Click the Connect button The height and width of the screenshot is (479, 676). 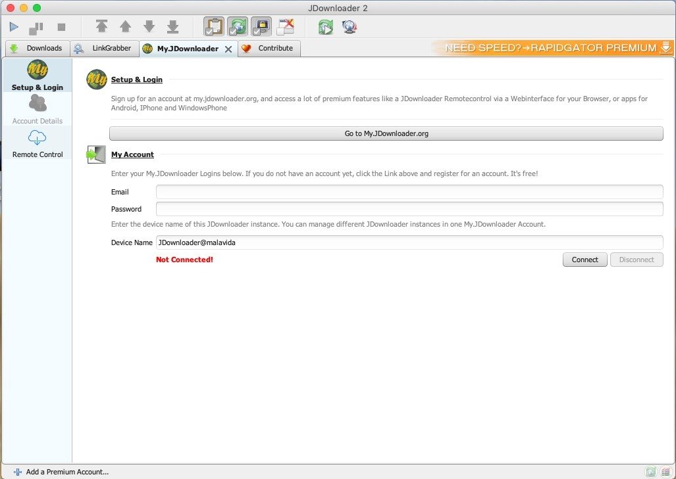[x=585, y=260]
